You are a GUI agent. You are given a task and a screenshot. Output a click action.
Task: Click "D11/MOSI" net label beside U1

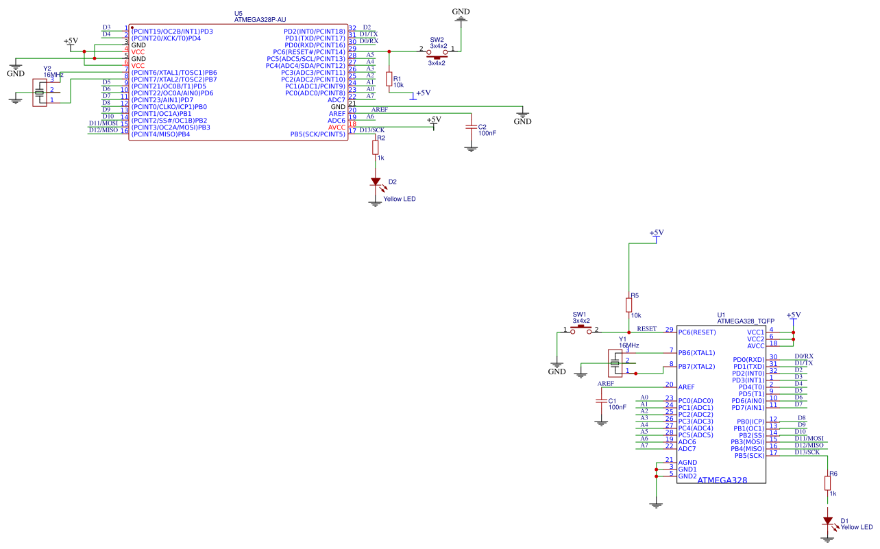(809, 438)
